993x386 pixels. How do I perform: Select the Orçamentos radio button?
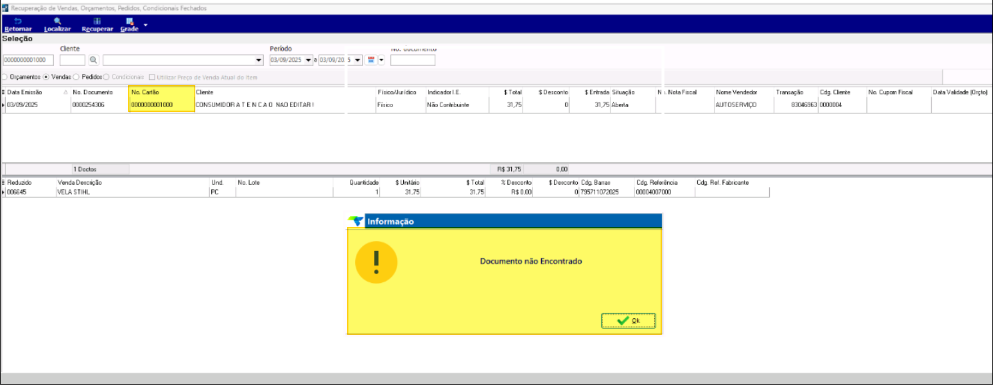point(4,77)
